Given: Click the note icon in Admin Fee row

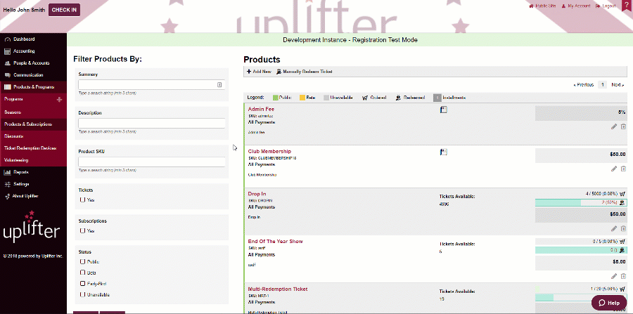Looking at the screenshot, I should tap(443, 110).
